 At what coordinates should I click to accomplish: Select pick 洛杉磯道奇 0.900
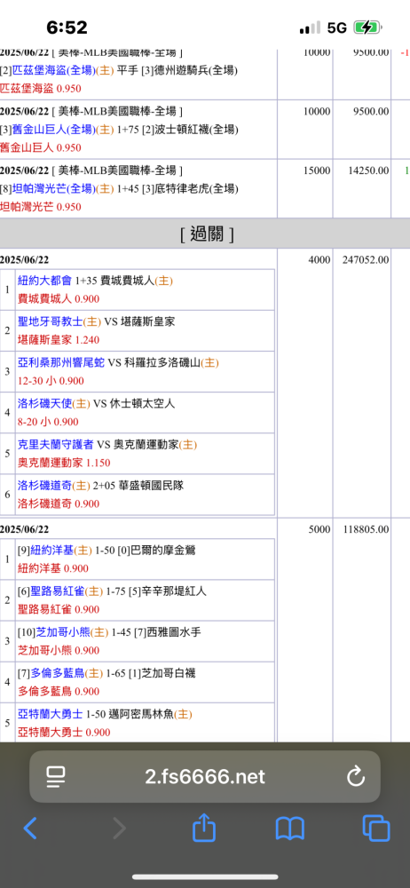59,503
